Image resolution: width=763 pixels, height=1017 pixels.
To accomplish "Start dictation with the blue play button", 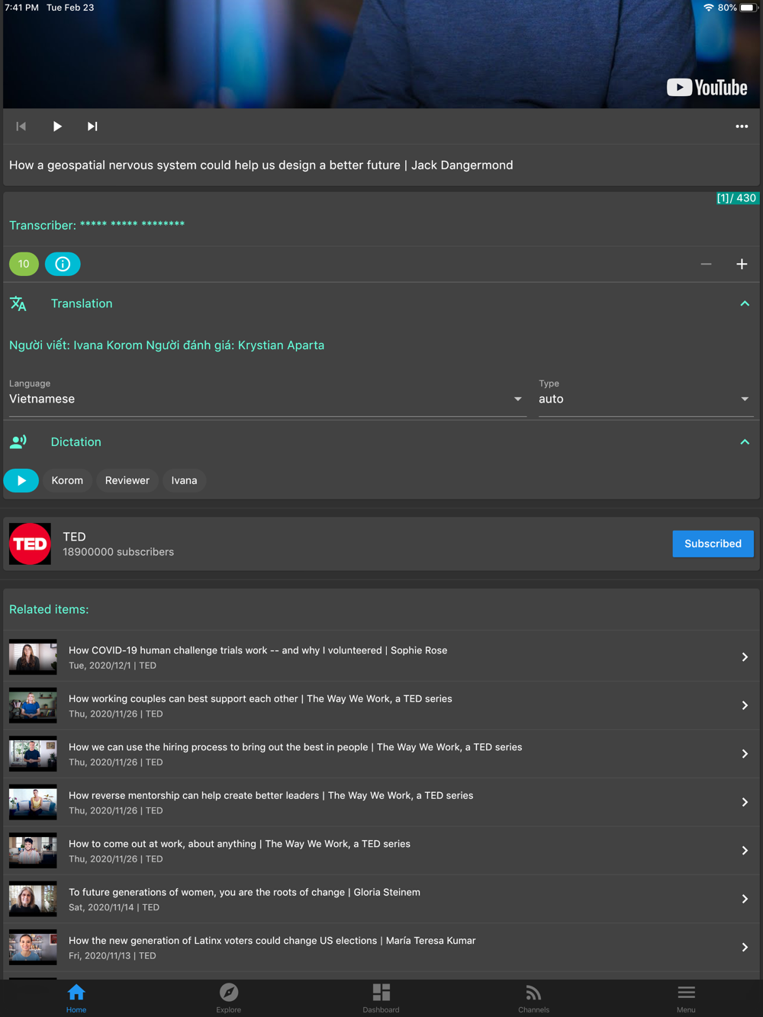I will click(21, 480).
